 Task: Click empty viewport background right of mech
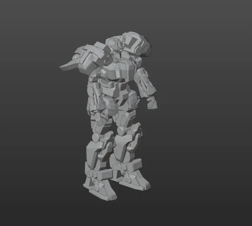click(x=207, y=118)
